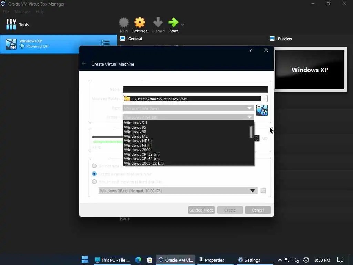
Task: Click the version list scrollbar thumb
Action: coord(251,132)
